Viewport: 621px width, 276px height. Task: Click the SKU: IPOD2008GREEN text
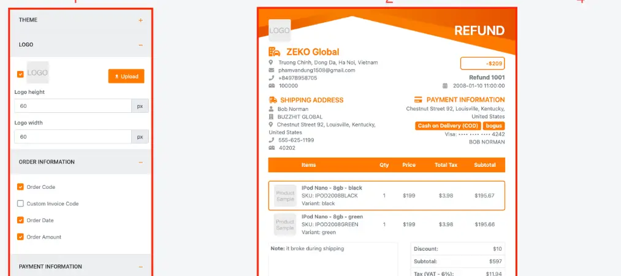click(330, 224)
